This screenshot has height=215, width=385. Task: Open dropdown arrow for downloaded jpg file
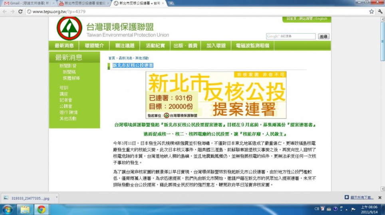coord(57,197)
